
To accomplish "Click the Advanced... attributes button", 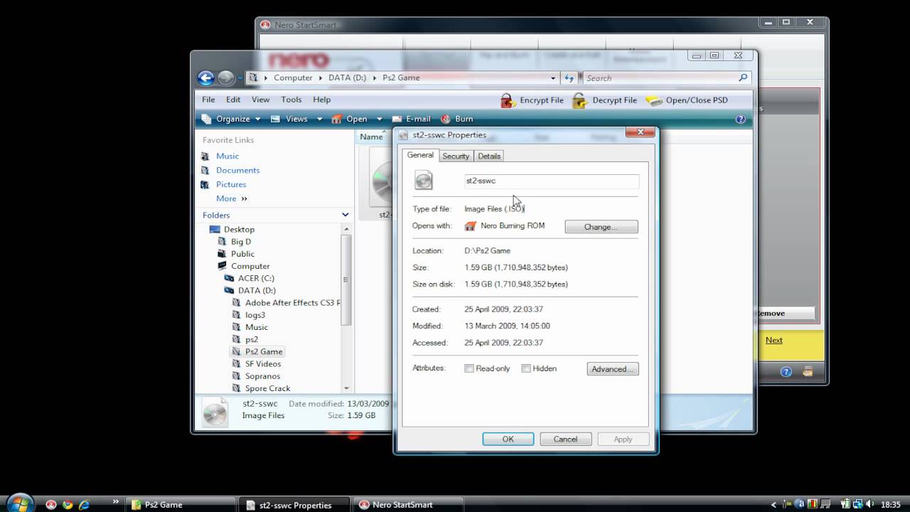I will click(612, 368).
